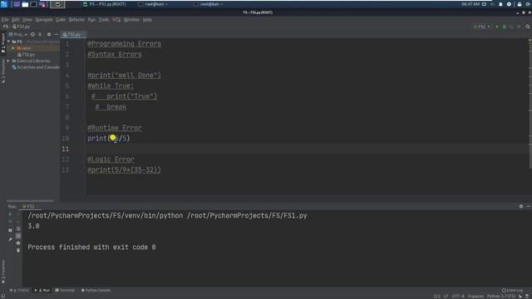
Task: Open the Terminal tool window button
Action: (65, 290)
